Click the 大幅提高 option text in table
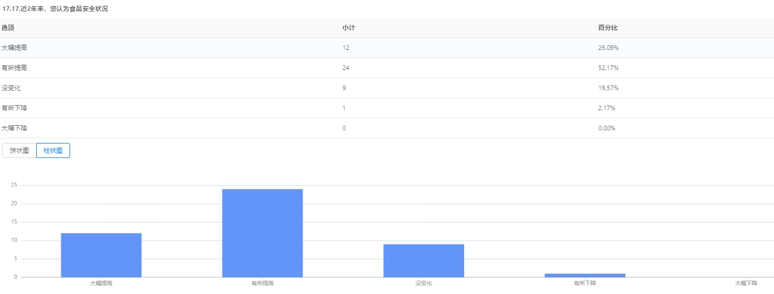The height and width of the screenshot is (294, 774). (14, 48)
